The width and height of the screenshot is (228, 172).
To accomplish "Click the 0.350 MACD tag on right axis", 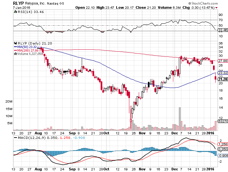I will [x=222, y=149].
